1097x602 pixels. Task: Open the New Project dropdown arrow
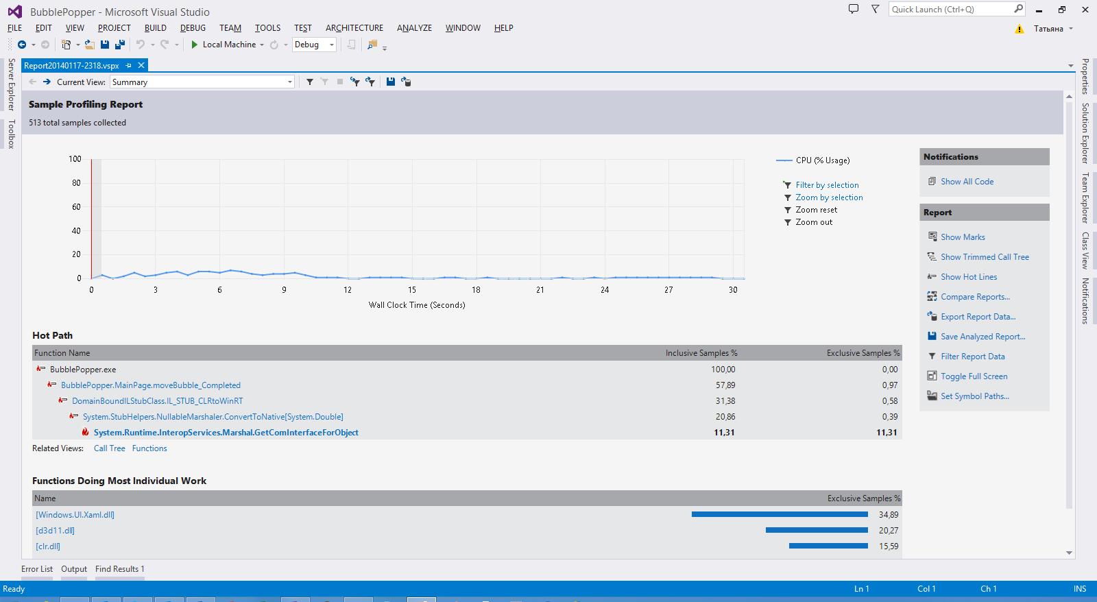[77, 45]
